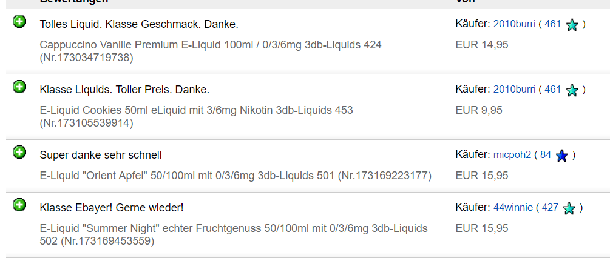Open buyer profile 44winnie
Viewport: 610px width, 258px height.
[513, 207]
